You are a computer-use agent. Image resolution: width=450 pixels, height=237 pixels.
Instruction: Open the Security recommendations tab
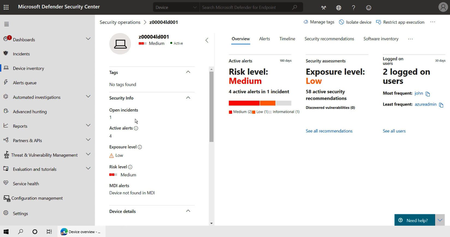pyautogui.click(x=329, y=39)
